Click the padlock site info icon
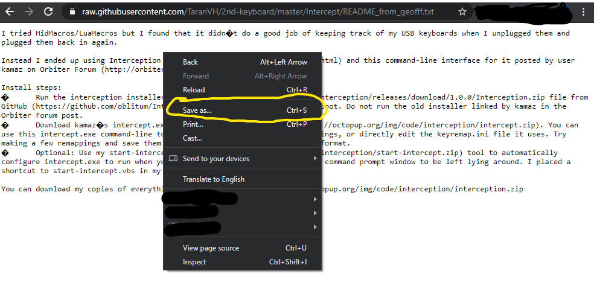This screenshot has width=594, height=303. (72, 11)
